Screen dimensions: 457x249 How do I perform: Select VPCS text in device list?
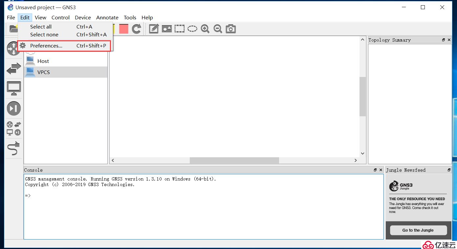[44, 72]
